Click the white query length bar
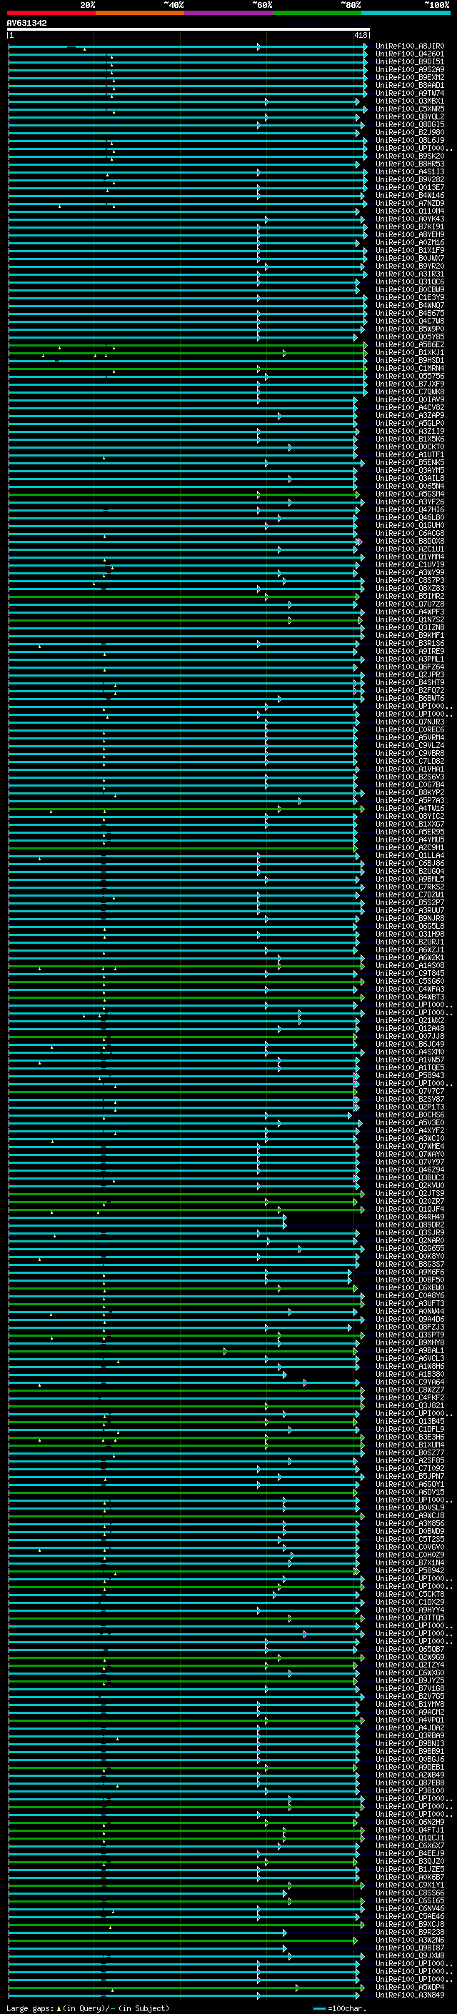This screenshot has height=2014, width=457. point(188,30)
